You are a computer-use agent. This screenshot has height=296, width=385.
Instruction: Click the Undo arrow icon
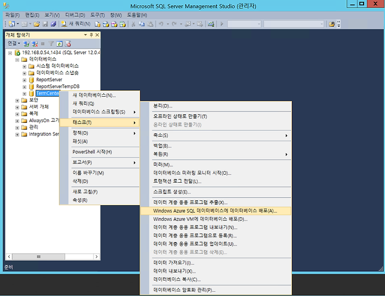click(161, 24)
